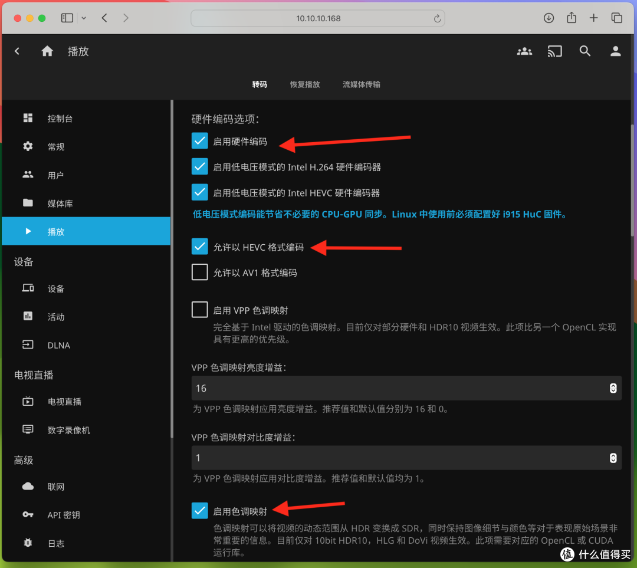Click the Safari share icon
637x568 pixels.
click(x=571, y=18)
